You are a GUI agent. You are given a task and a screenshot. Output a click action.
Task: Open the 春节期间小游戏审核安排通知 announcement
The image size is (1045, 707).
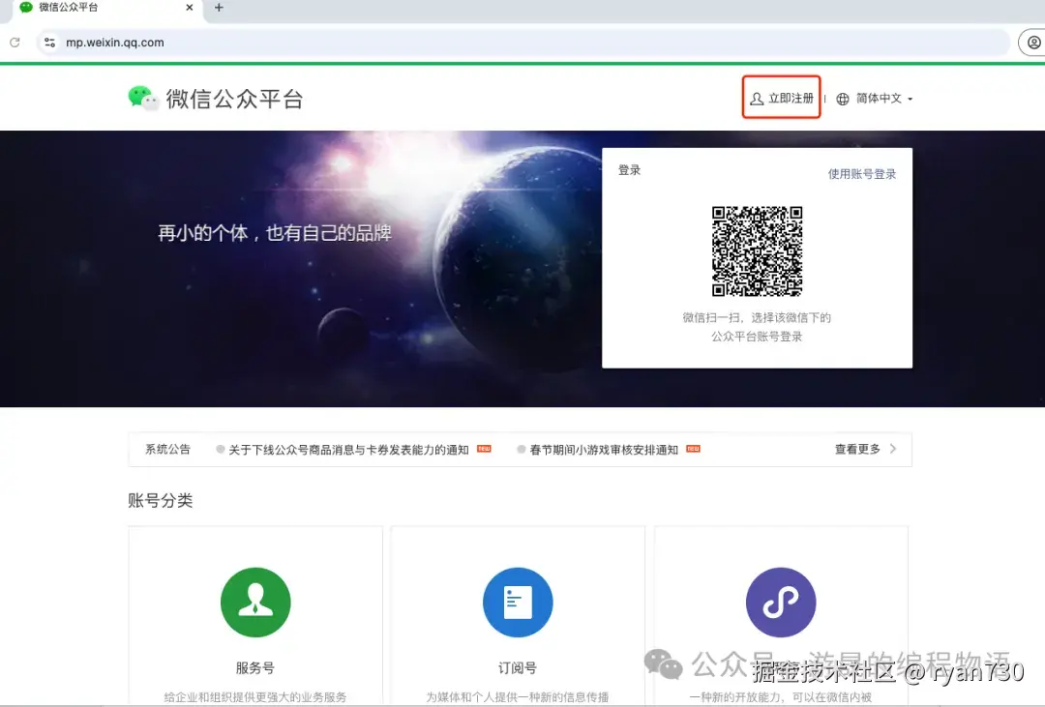point(606,449)
